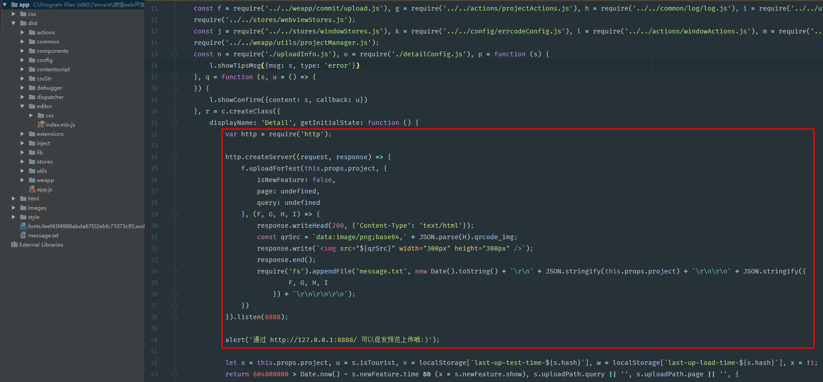The height and width of the screenshot is (382, 823).
Task: Select the app root folder icon
Action: tap(14, 5)
